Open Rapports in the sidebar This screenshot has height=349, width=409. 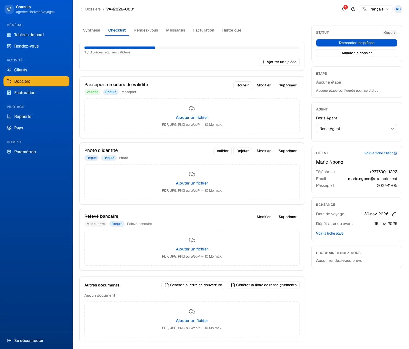click(x=36, y=117)
